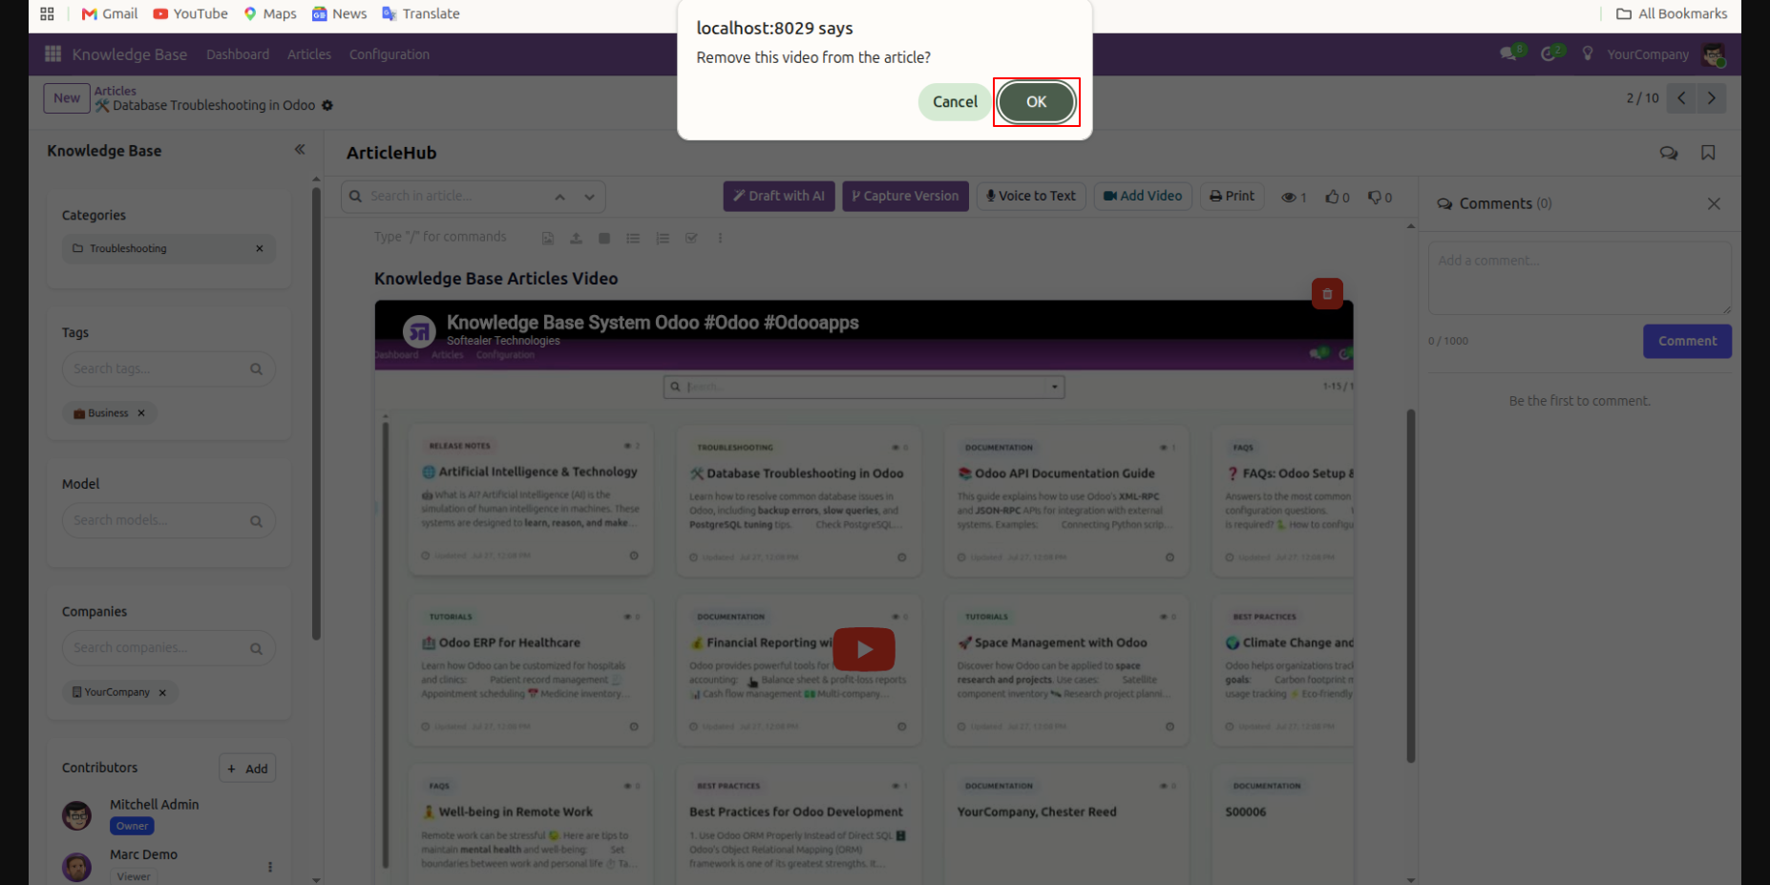Image resolution: width=1770 pixels, height=885 pixels.
Task: Dislike the article with thumbs down
Action: (x=1380, y=198)
